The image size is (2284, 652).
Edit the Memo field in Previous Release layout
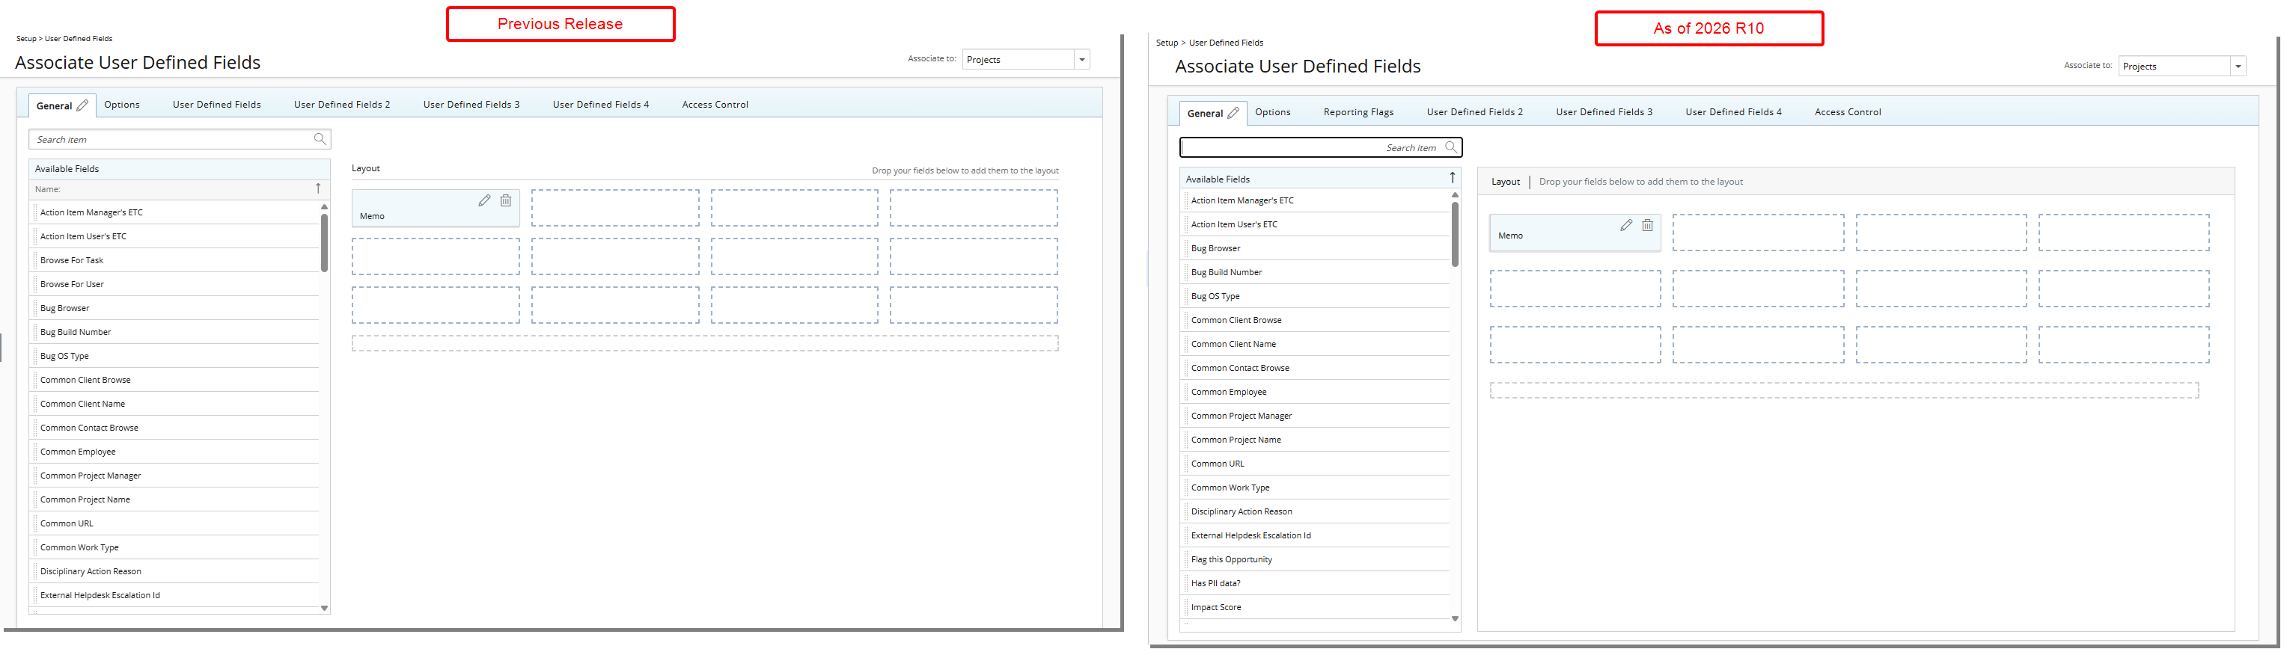(484, 200)
